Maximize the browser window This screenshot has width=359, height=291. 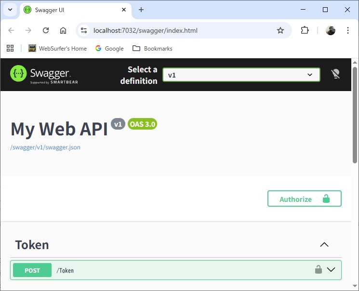325,10
